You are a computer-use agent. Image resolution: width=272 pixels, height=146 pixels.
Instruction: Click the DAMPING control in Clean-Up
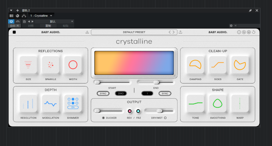click(x=195, y=65)
